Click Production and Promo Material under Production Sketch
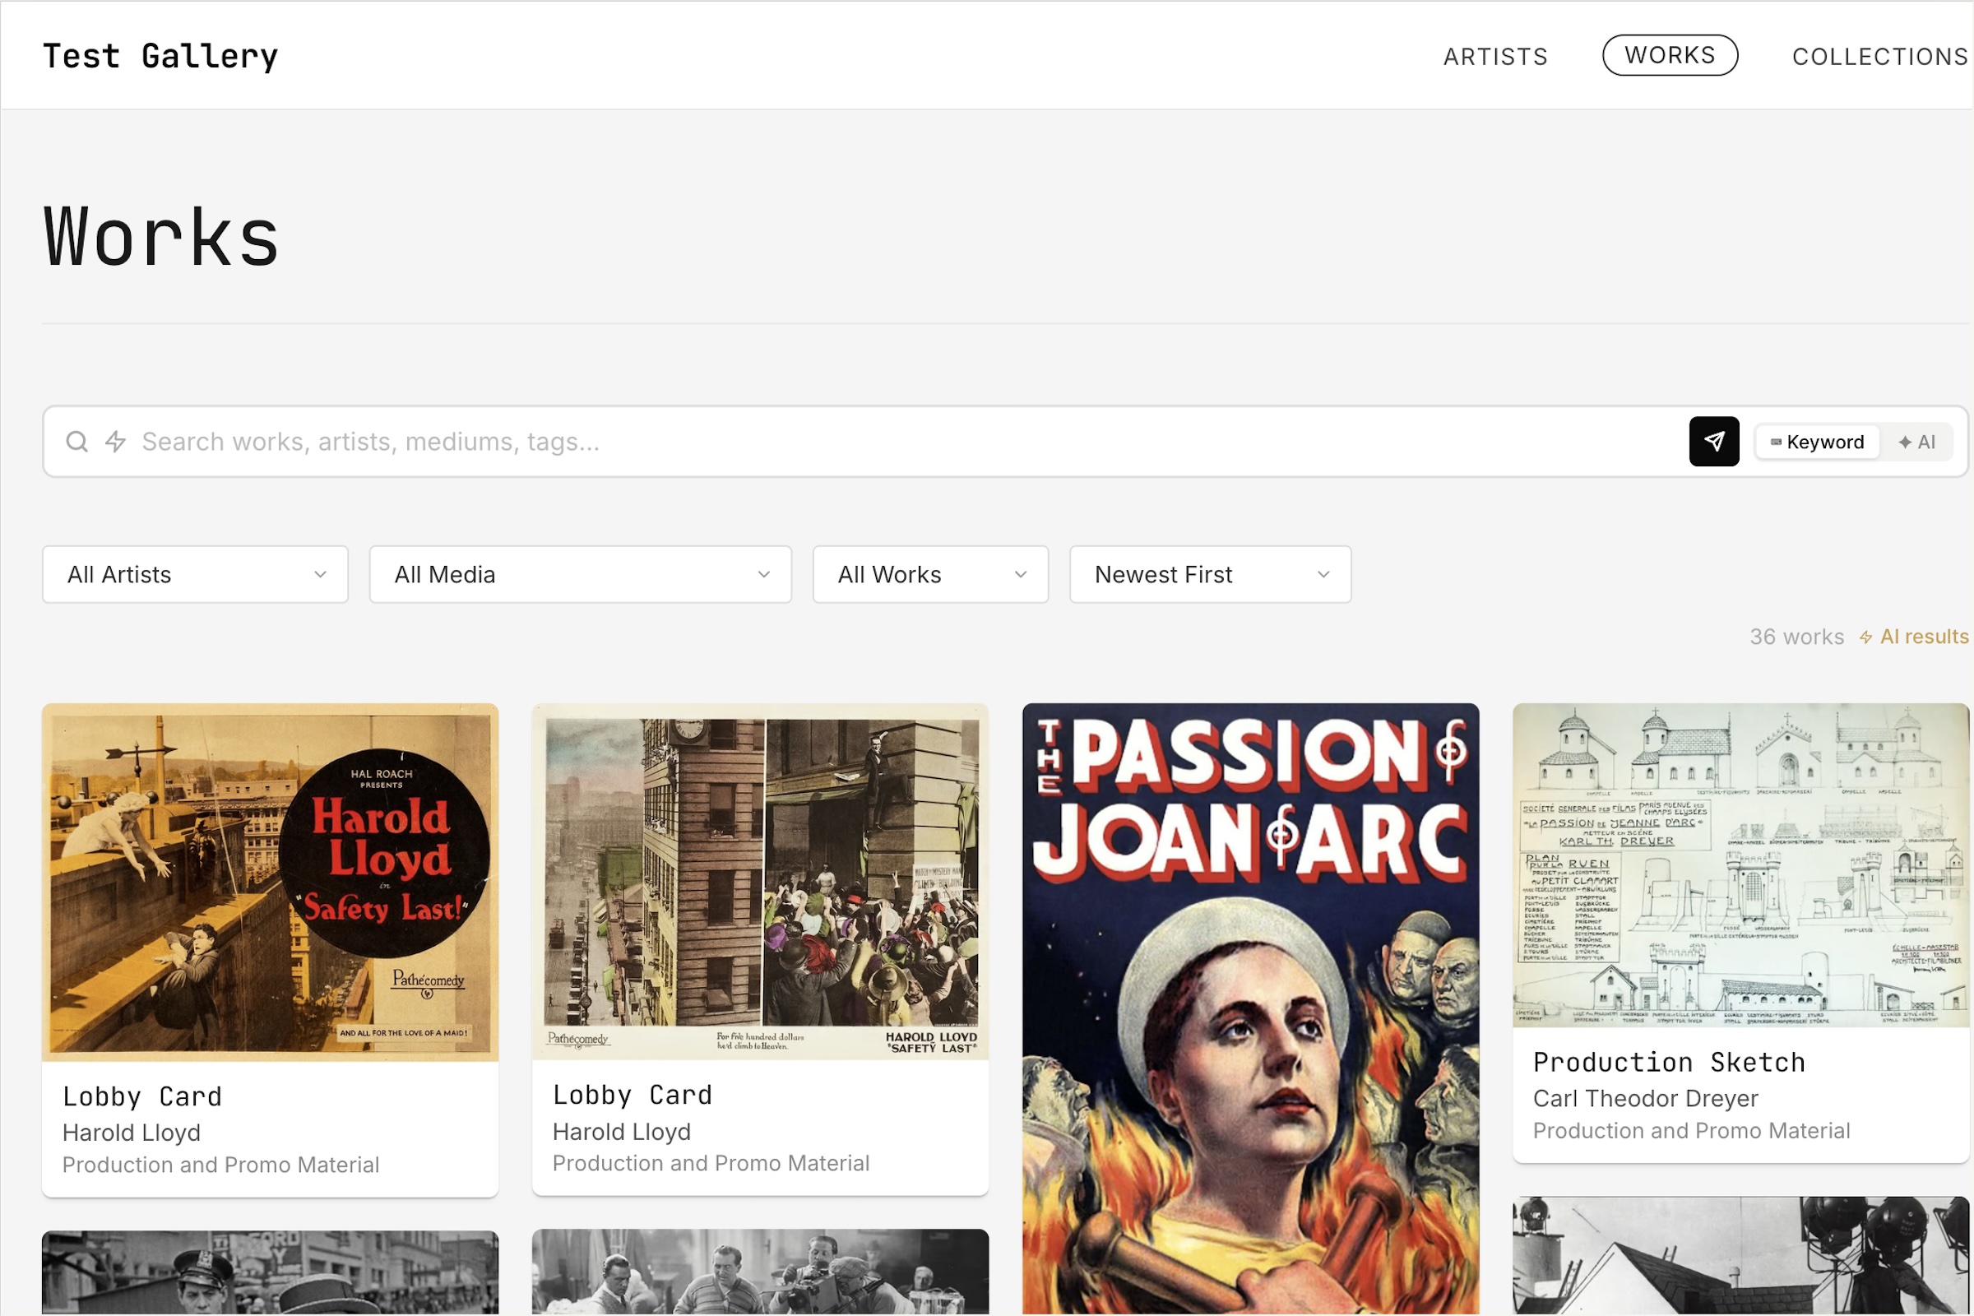Viewport: 1974px width, 1316px height. click(x=1691, y=1130)
